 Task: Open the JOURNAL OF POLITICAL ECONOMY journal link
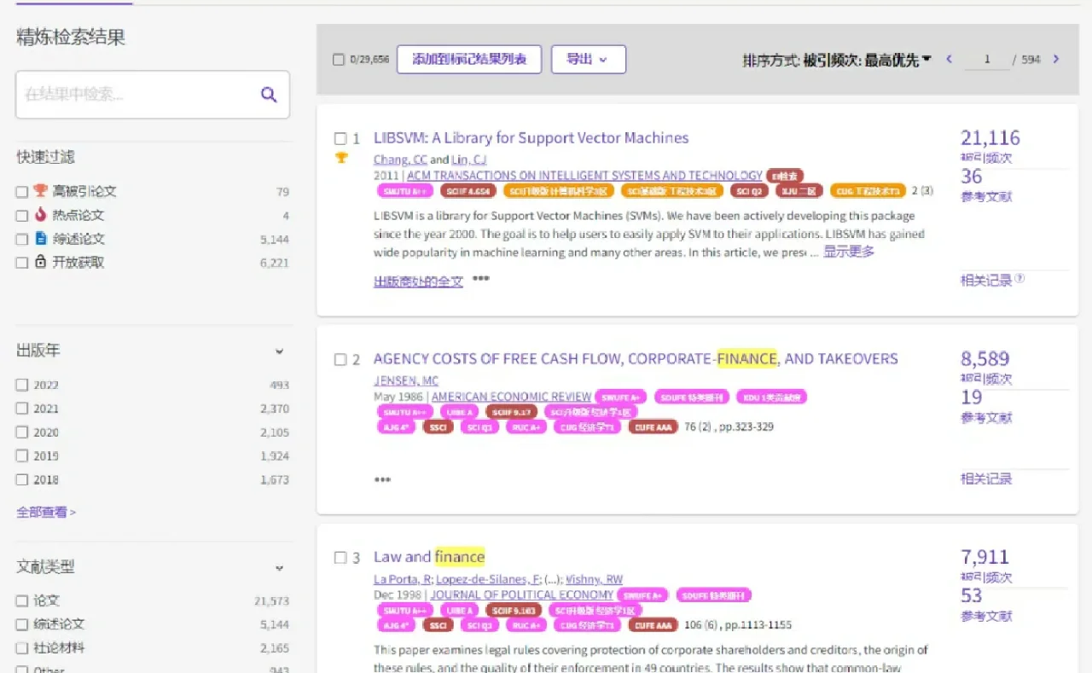click(x=521, y=595)
